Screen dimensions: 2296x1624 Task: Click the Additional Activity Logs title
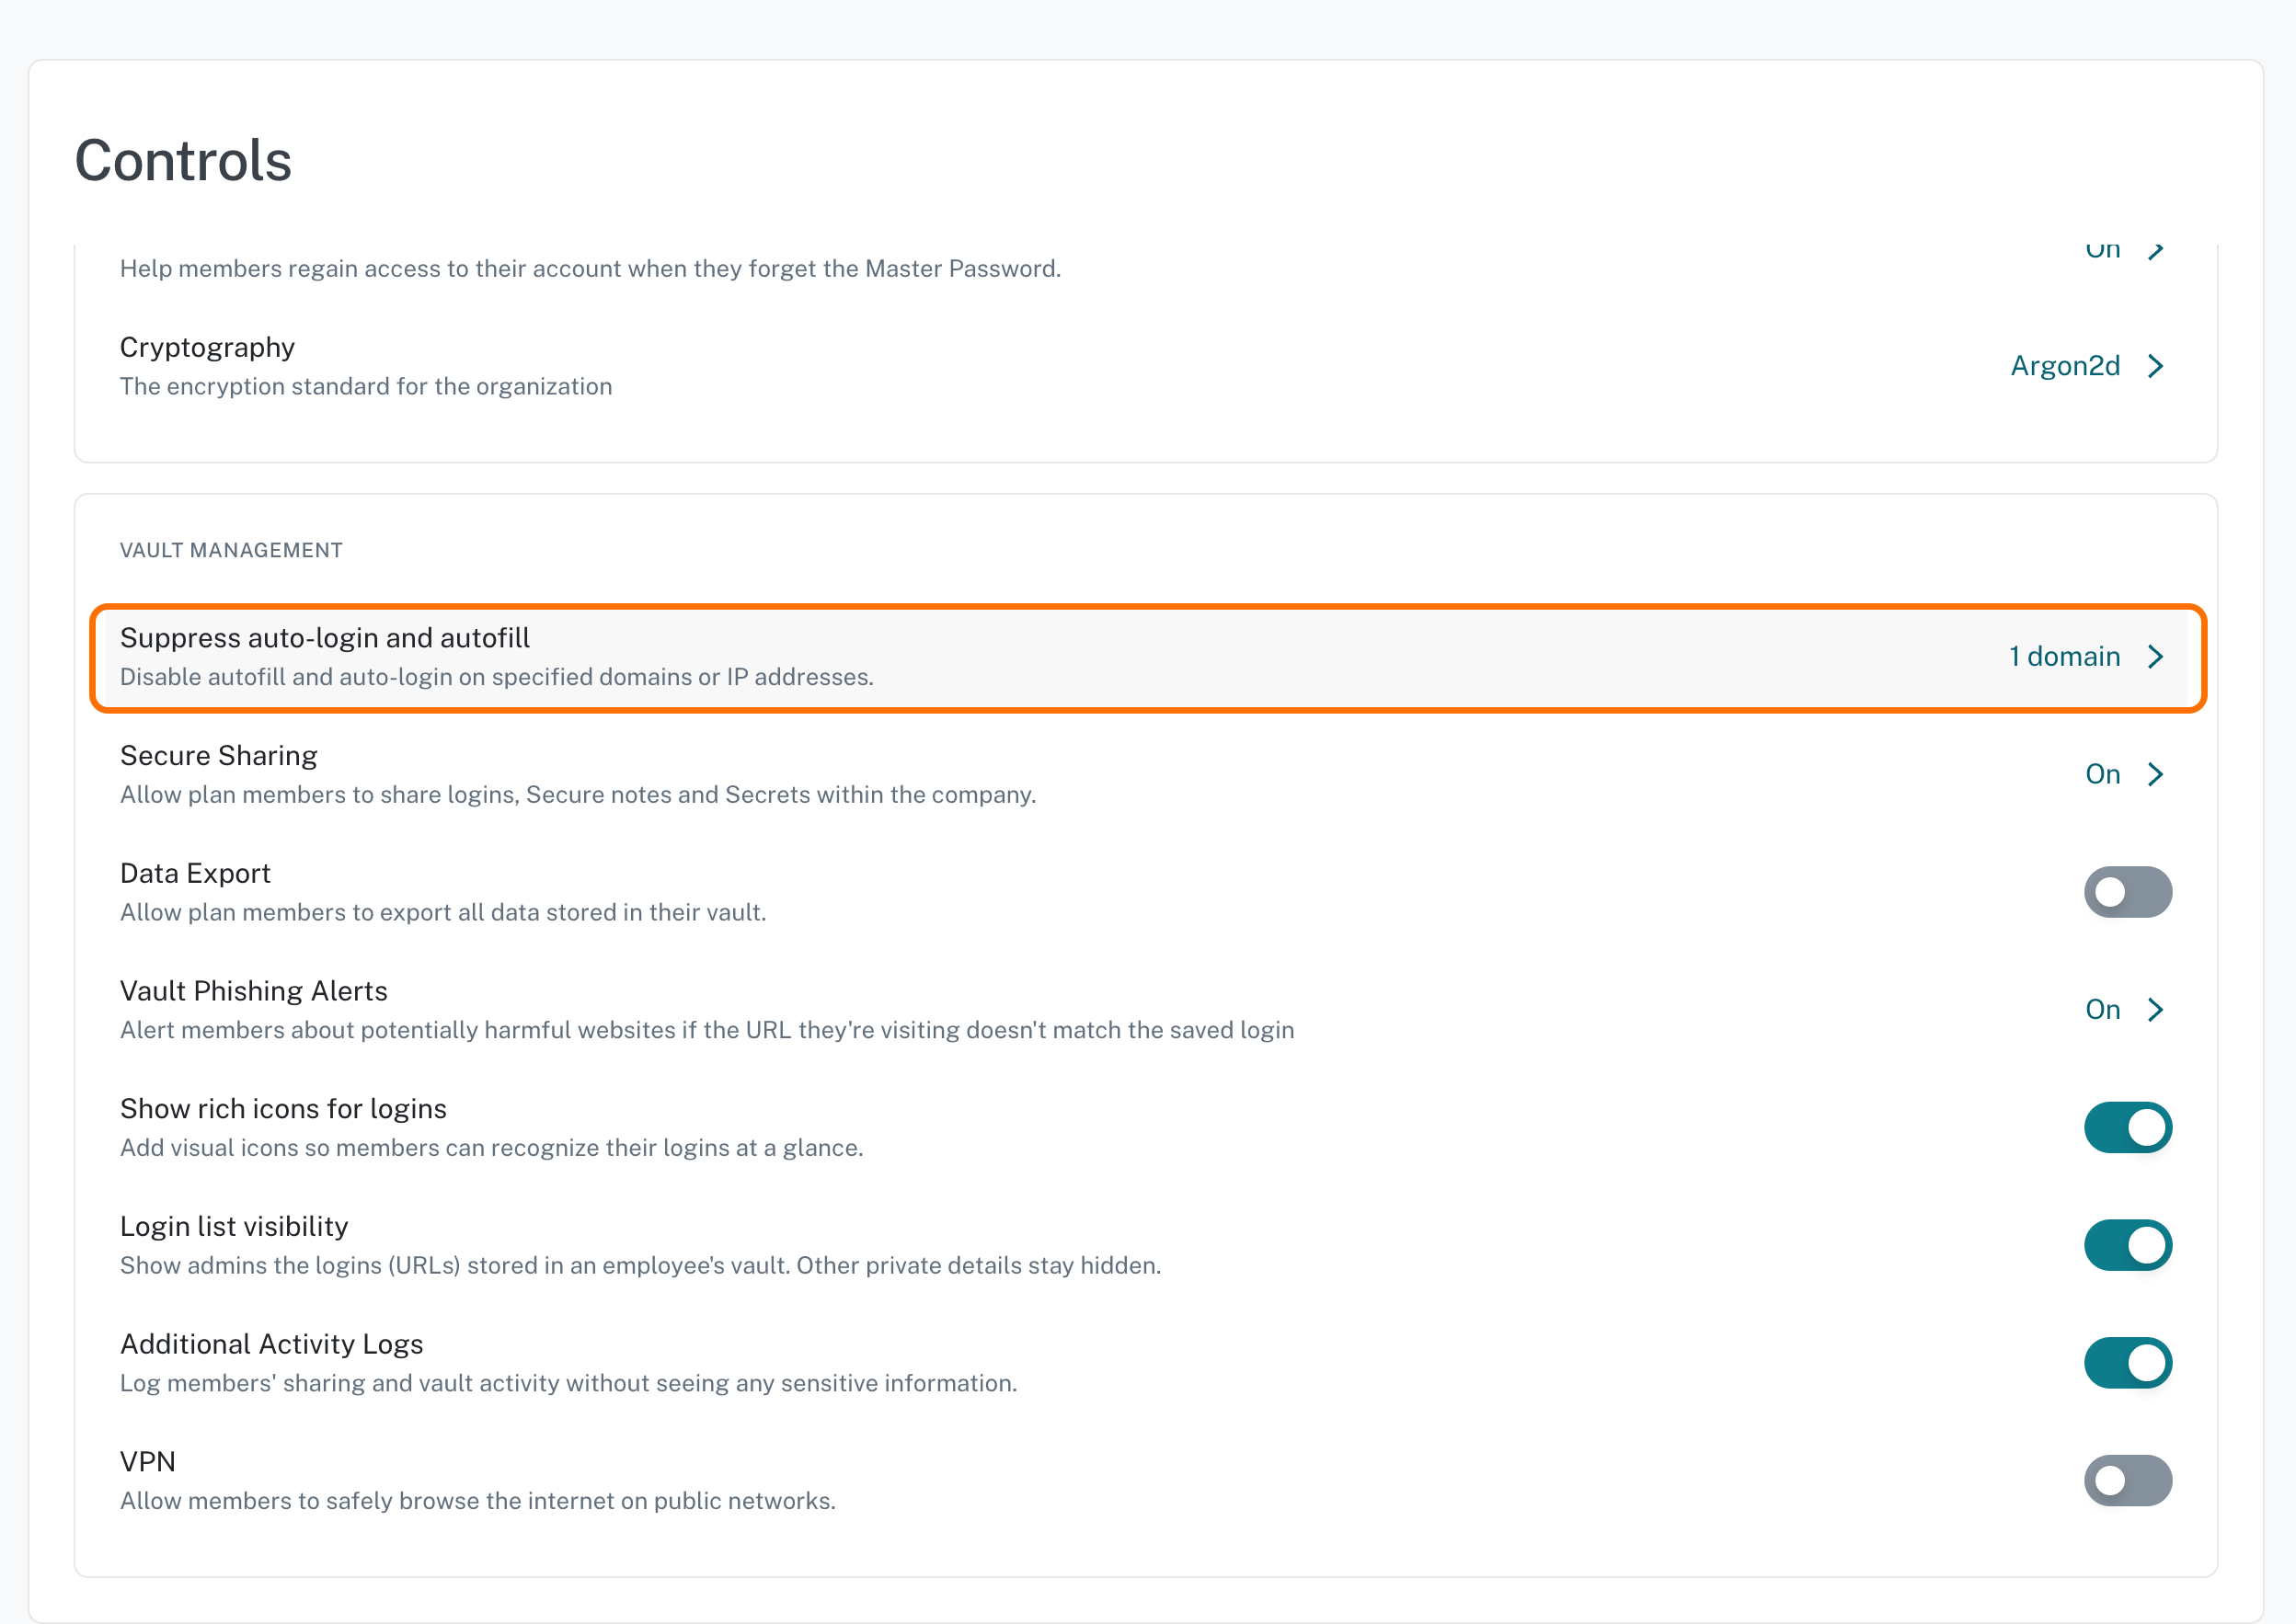272,1344
